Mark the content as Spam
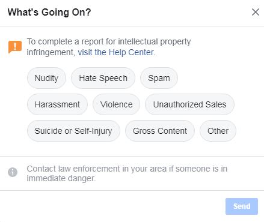Image resolution: width=264 pixels, height=222 pixels. pyautogui.click(x=159, y=78)
